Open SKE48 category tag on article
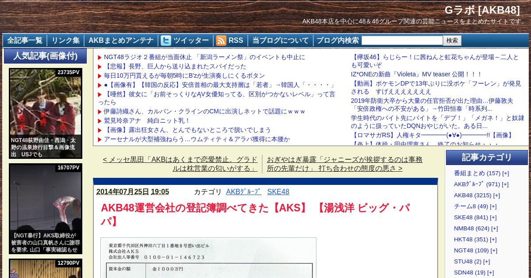 tap(278, 192)
